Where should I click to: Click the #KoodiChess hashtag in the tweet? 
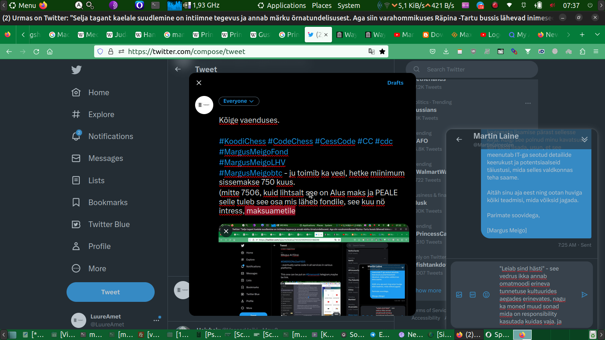click(242, 141)
